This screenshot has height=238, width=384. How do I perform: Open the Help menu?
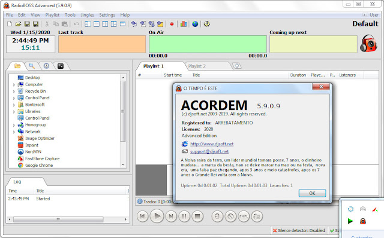[125, 15]
